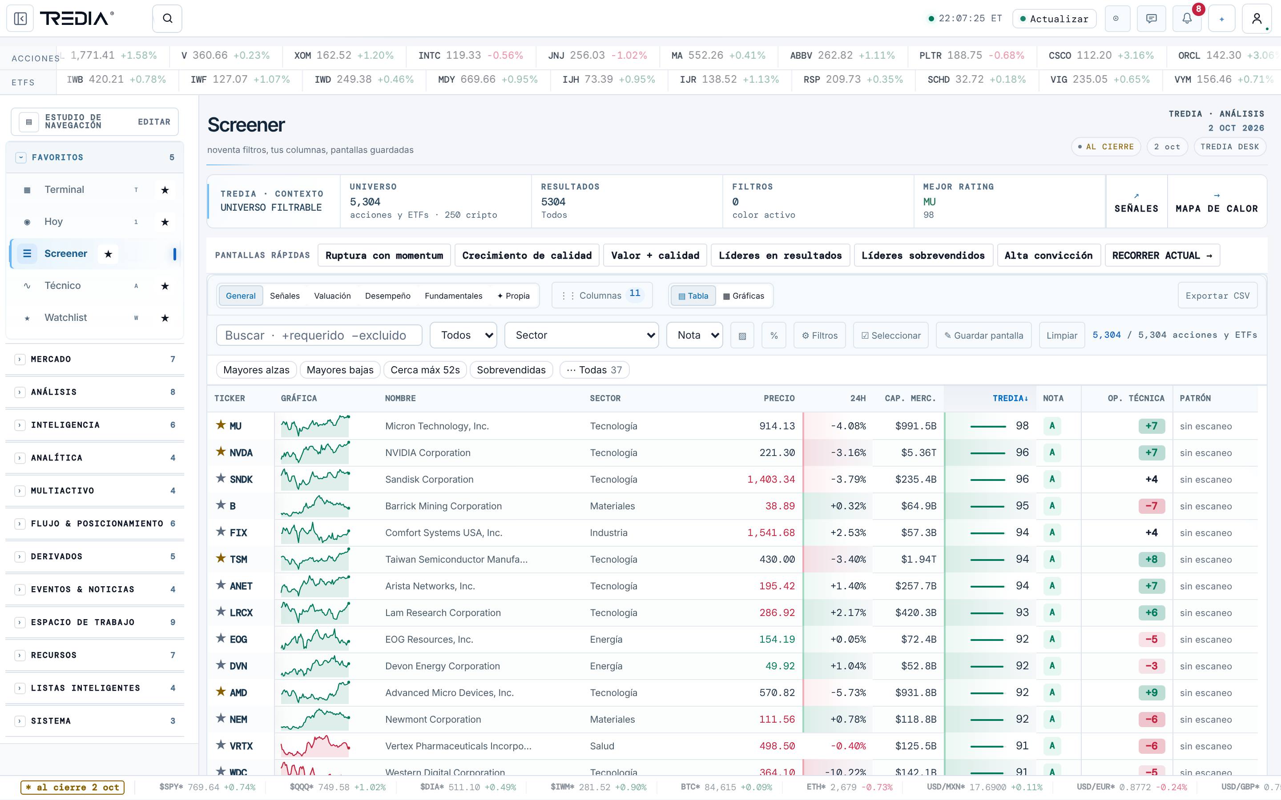The height and width of the screenshot is (800, 1281).
Task: Open the Todos dropdown
Action: (x=464, y=335)
